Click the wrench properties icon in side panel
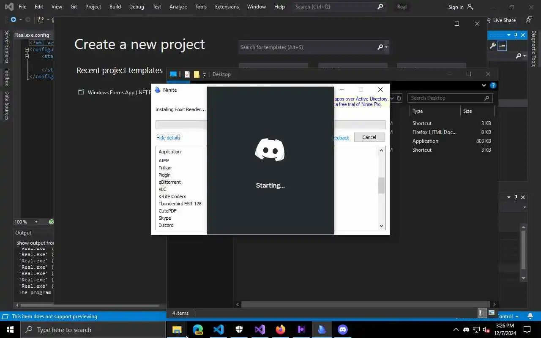Viewport: 541px width, 338px height. 492,46
